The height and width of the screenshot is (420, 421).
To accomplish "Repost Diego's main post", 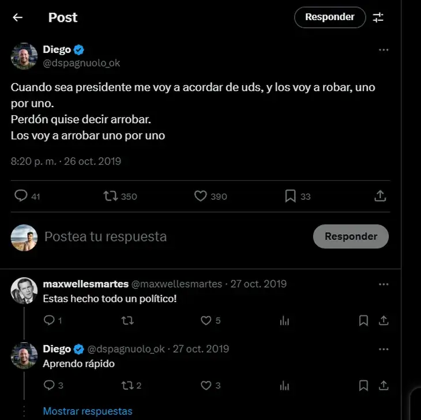I will point(110,196).
